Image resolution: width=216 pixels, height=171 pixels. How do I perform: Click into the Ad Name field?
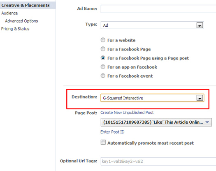pyautogui.click(x=158, y=9)
